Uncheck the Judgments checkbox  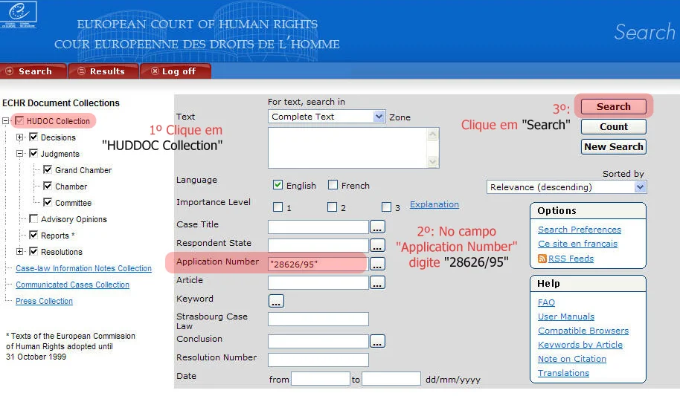tap(33, 153)
